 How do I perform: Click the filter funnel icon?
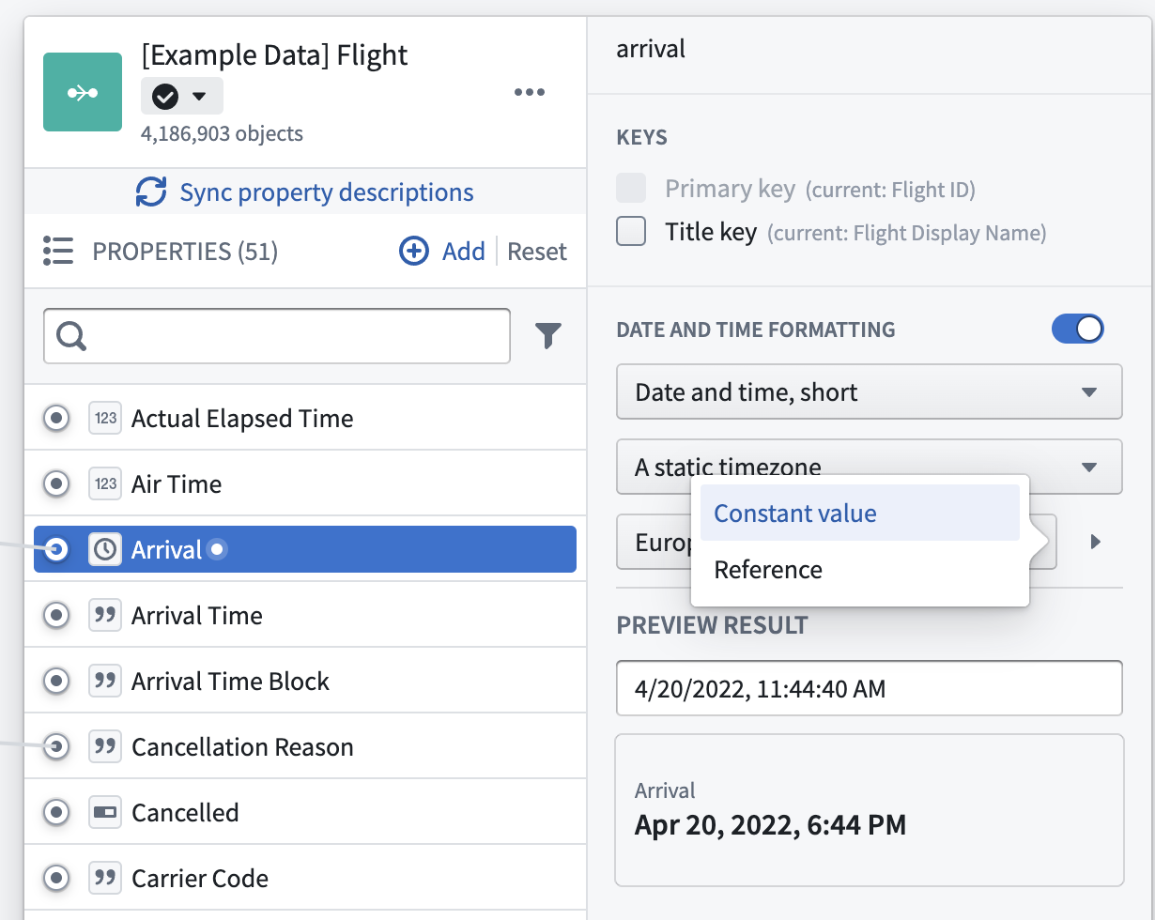point(548,335)
